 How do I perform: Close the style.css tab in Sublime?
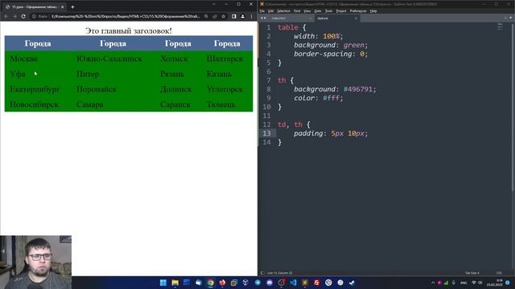356,18
